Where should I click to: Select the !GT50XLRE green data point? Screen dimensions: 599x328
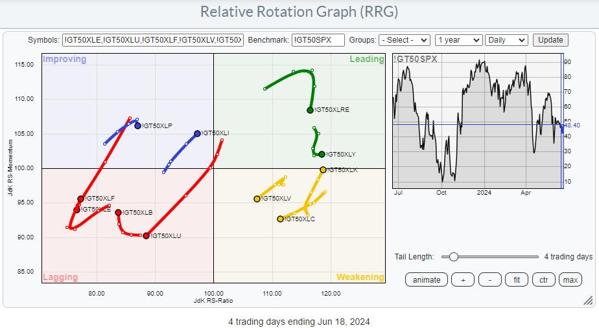tap(311, 110)
